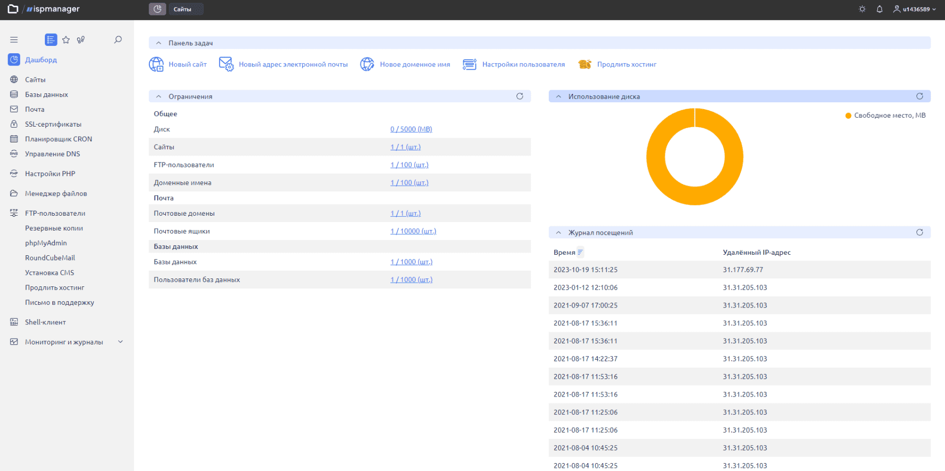Click the dashboard tab icon in top bar
The image size is (945, 471).
(157, 9)
